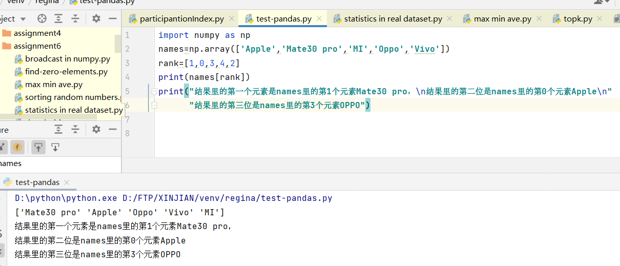This screenshot has width=620, height=266.
Task: Expand all in Structure panel
Action: [x=58, y=130]
